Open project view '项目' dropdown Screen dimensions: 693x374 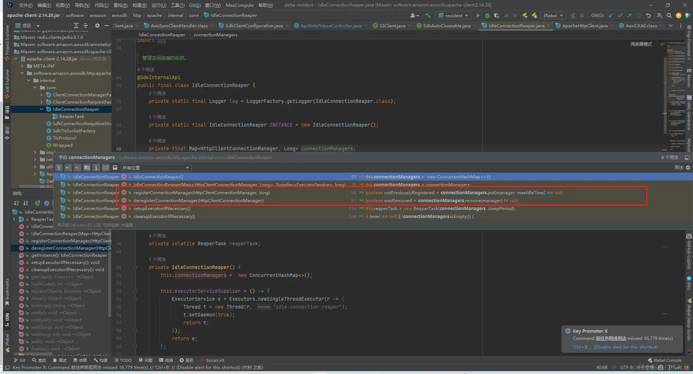pos(27,26)
